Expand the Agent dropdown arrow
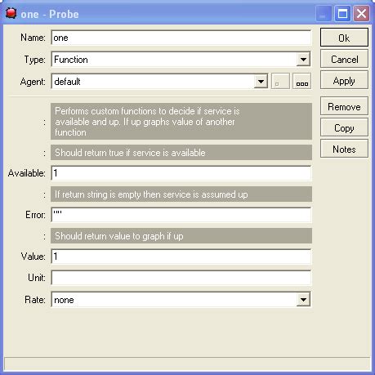Image resolution: width=375 pixels, height=375 pixels. [261, 82]
